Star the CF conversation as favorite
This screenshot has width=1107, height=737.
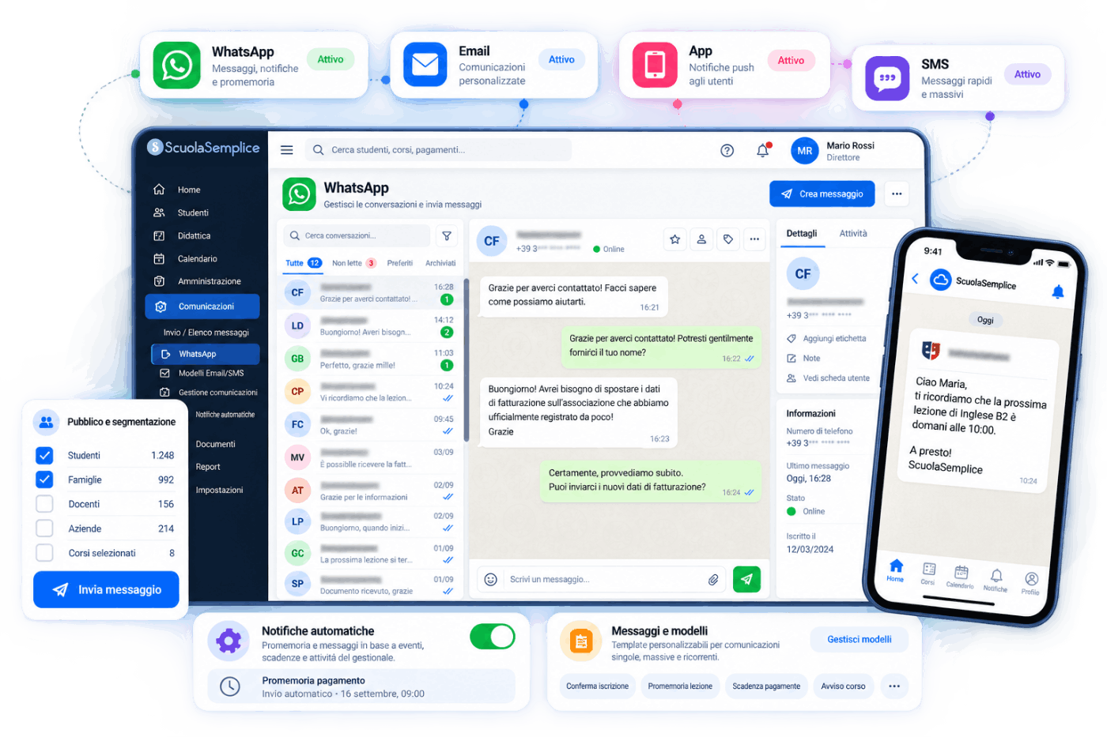tap(674, 239)
